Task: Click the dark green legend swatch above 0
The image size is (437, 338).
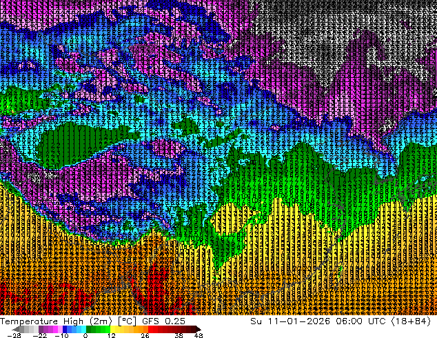Action: point(89,329)
